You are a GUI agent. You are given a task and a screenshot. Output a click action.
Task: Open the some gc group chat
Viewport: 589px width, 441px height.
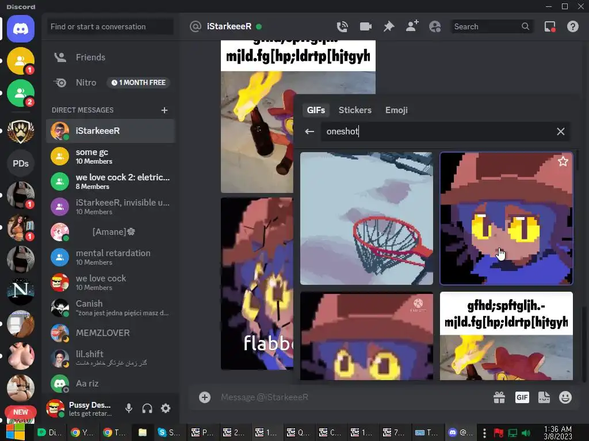tap(110, 156)
